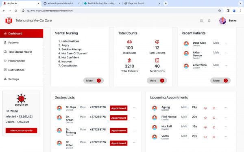Click the Total Doctors icon
This screenshot has height=152, width=244.
pyautogui.click(x=157, y=42)
